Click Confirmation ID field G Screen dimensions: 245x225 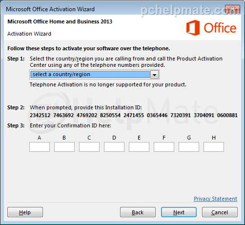(189, 147)
